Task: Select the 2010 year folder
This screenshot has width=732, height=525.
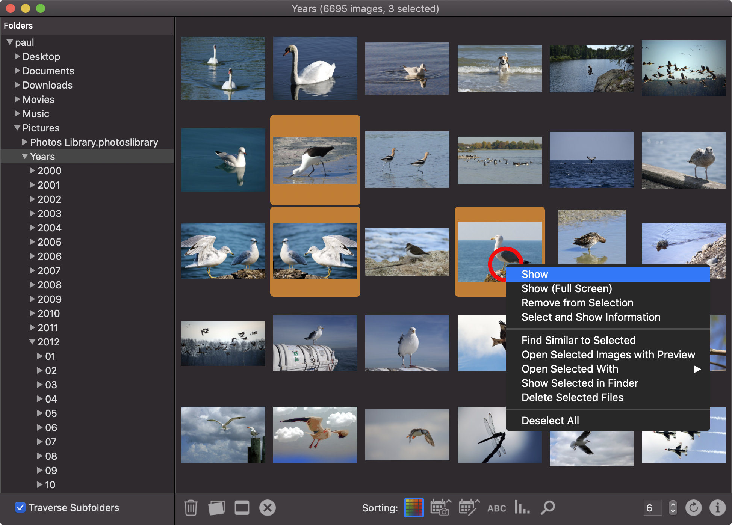Action: click(x=87, y=313)
